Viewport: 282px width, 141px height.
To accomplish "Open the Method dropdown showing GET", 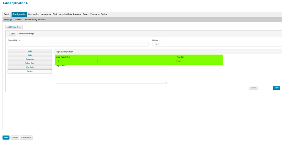I will point(217,44).
